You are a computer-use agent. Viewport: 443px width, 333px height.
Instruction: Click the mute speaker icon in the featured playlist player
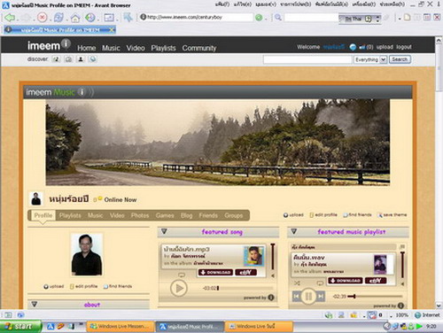(402, 284)
